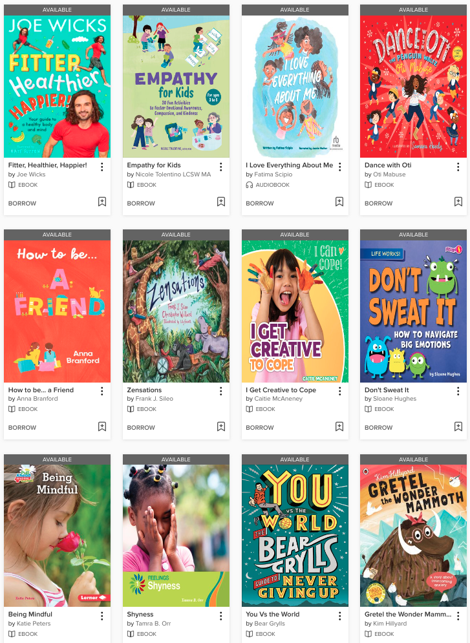The height and width of the screenshot is (643, 470).
Task: Borrow Empathy for Kids ebook
Action: [x=141, y=204]
